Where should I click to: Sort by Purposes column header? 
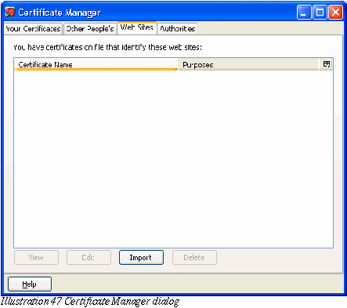coord(249,64)
